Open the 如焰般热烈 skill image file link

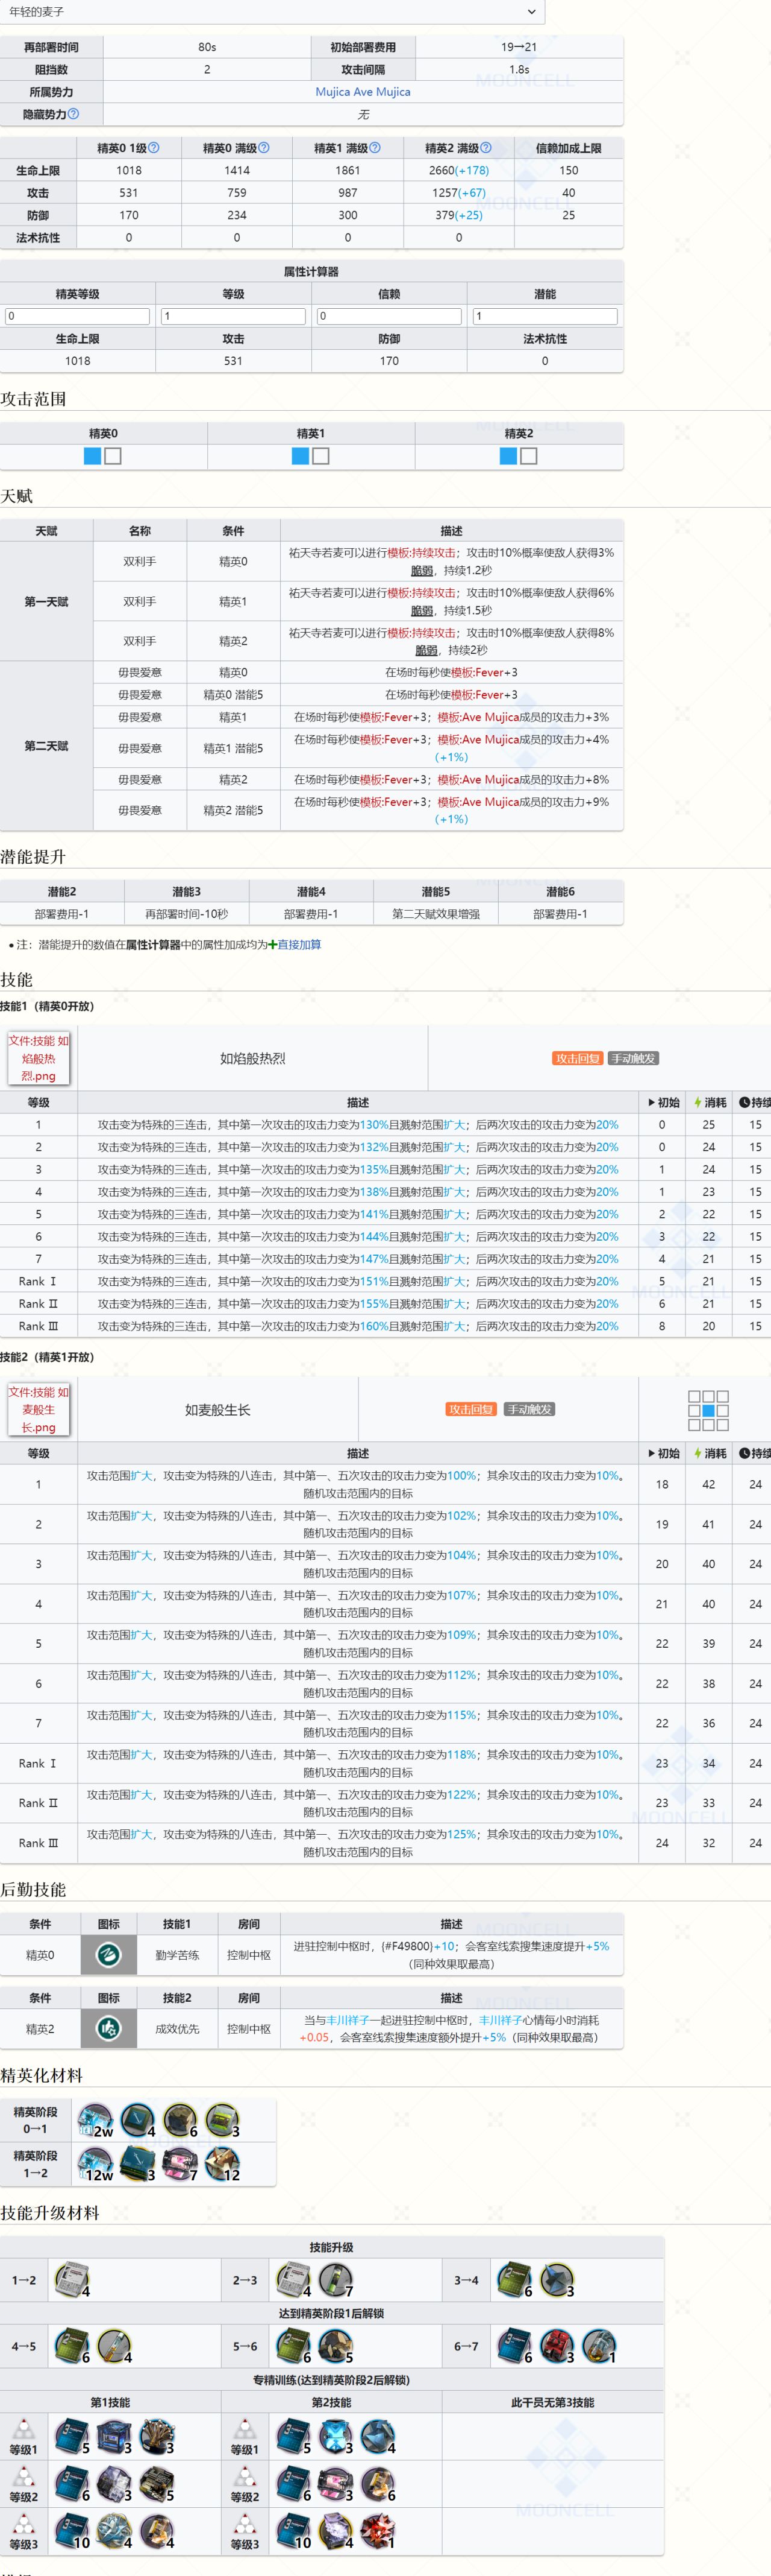(x=39, y=1058)
